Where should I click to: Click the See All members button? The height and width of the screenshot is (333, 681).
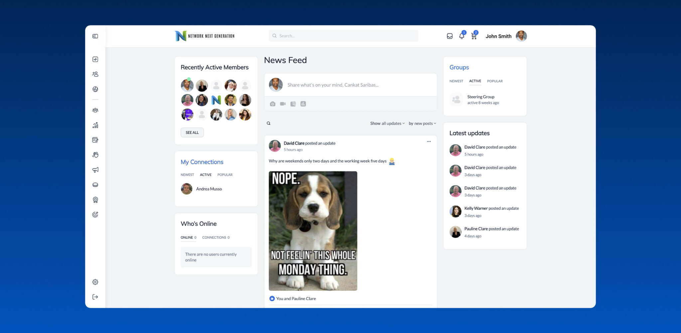pyautogui.click(x=192, y=133)
